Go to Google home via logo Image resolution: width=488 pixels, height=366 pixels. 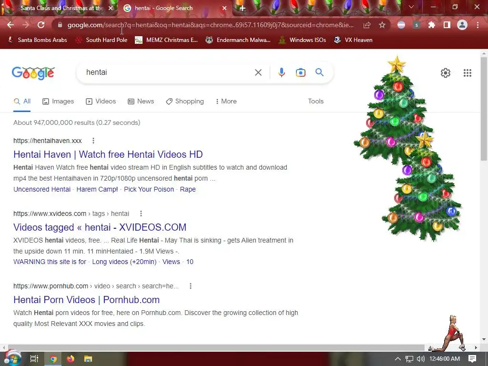coord(33,73)
